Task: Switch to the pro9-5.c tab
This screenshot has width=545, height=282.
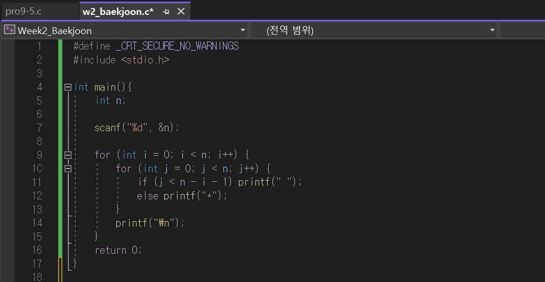Action: 23,11
